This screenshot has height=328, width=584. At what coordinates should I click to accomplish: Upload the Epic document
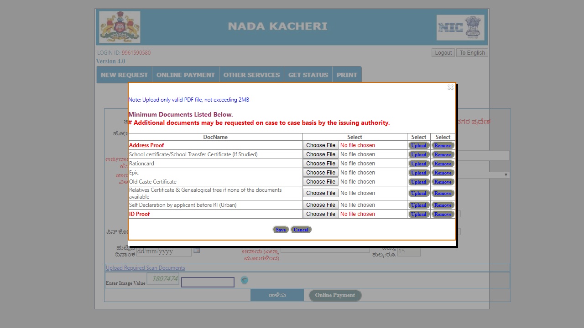pos(418,172)
